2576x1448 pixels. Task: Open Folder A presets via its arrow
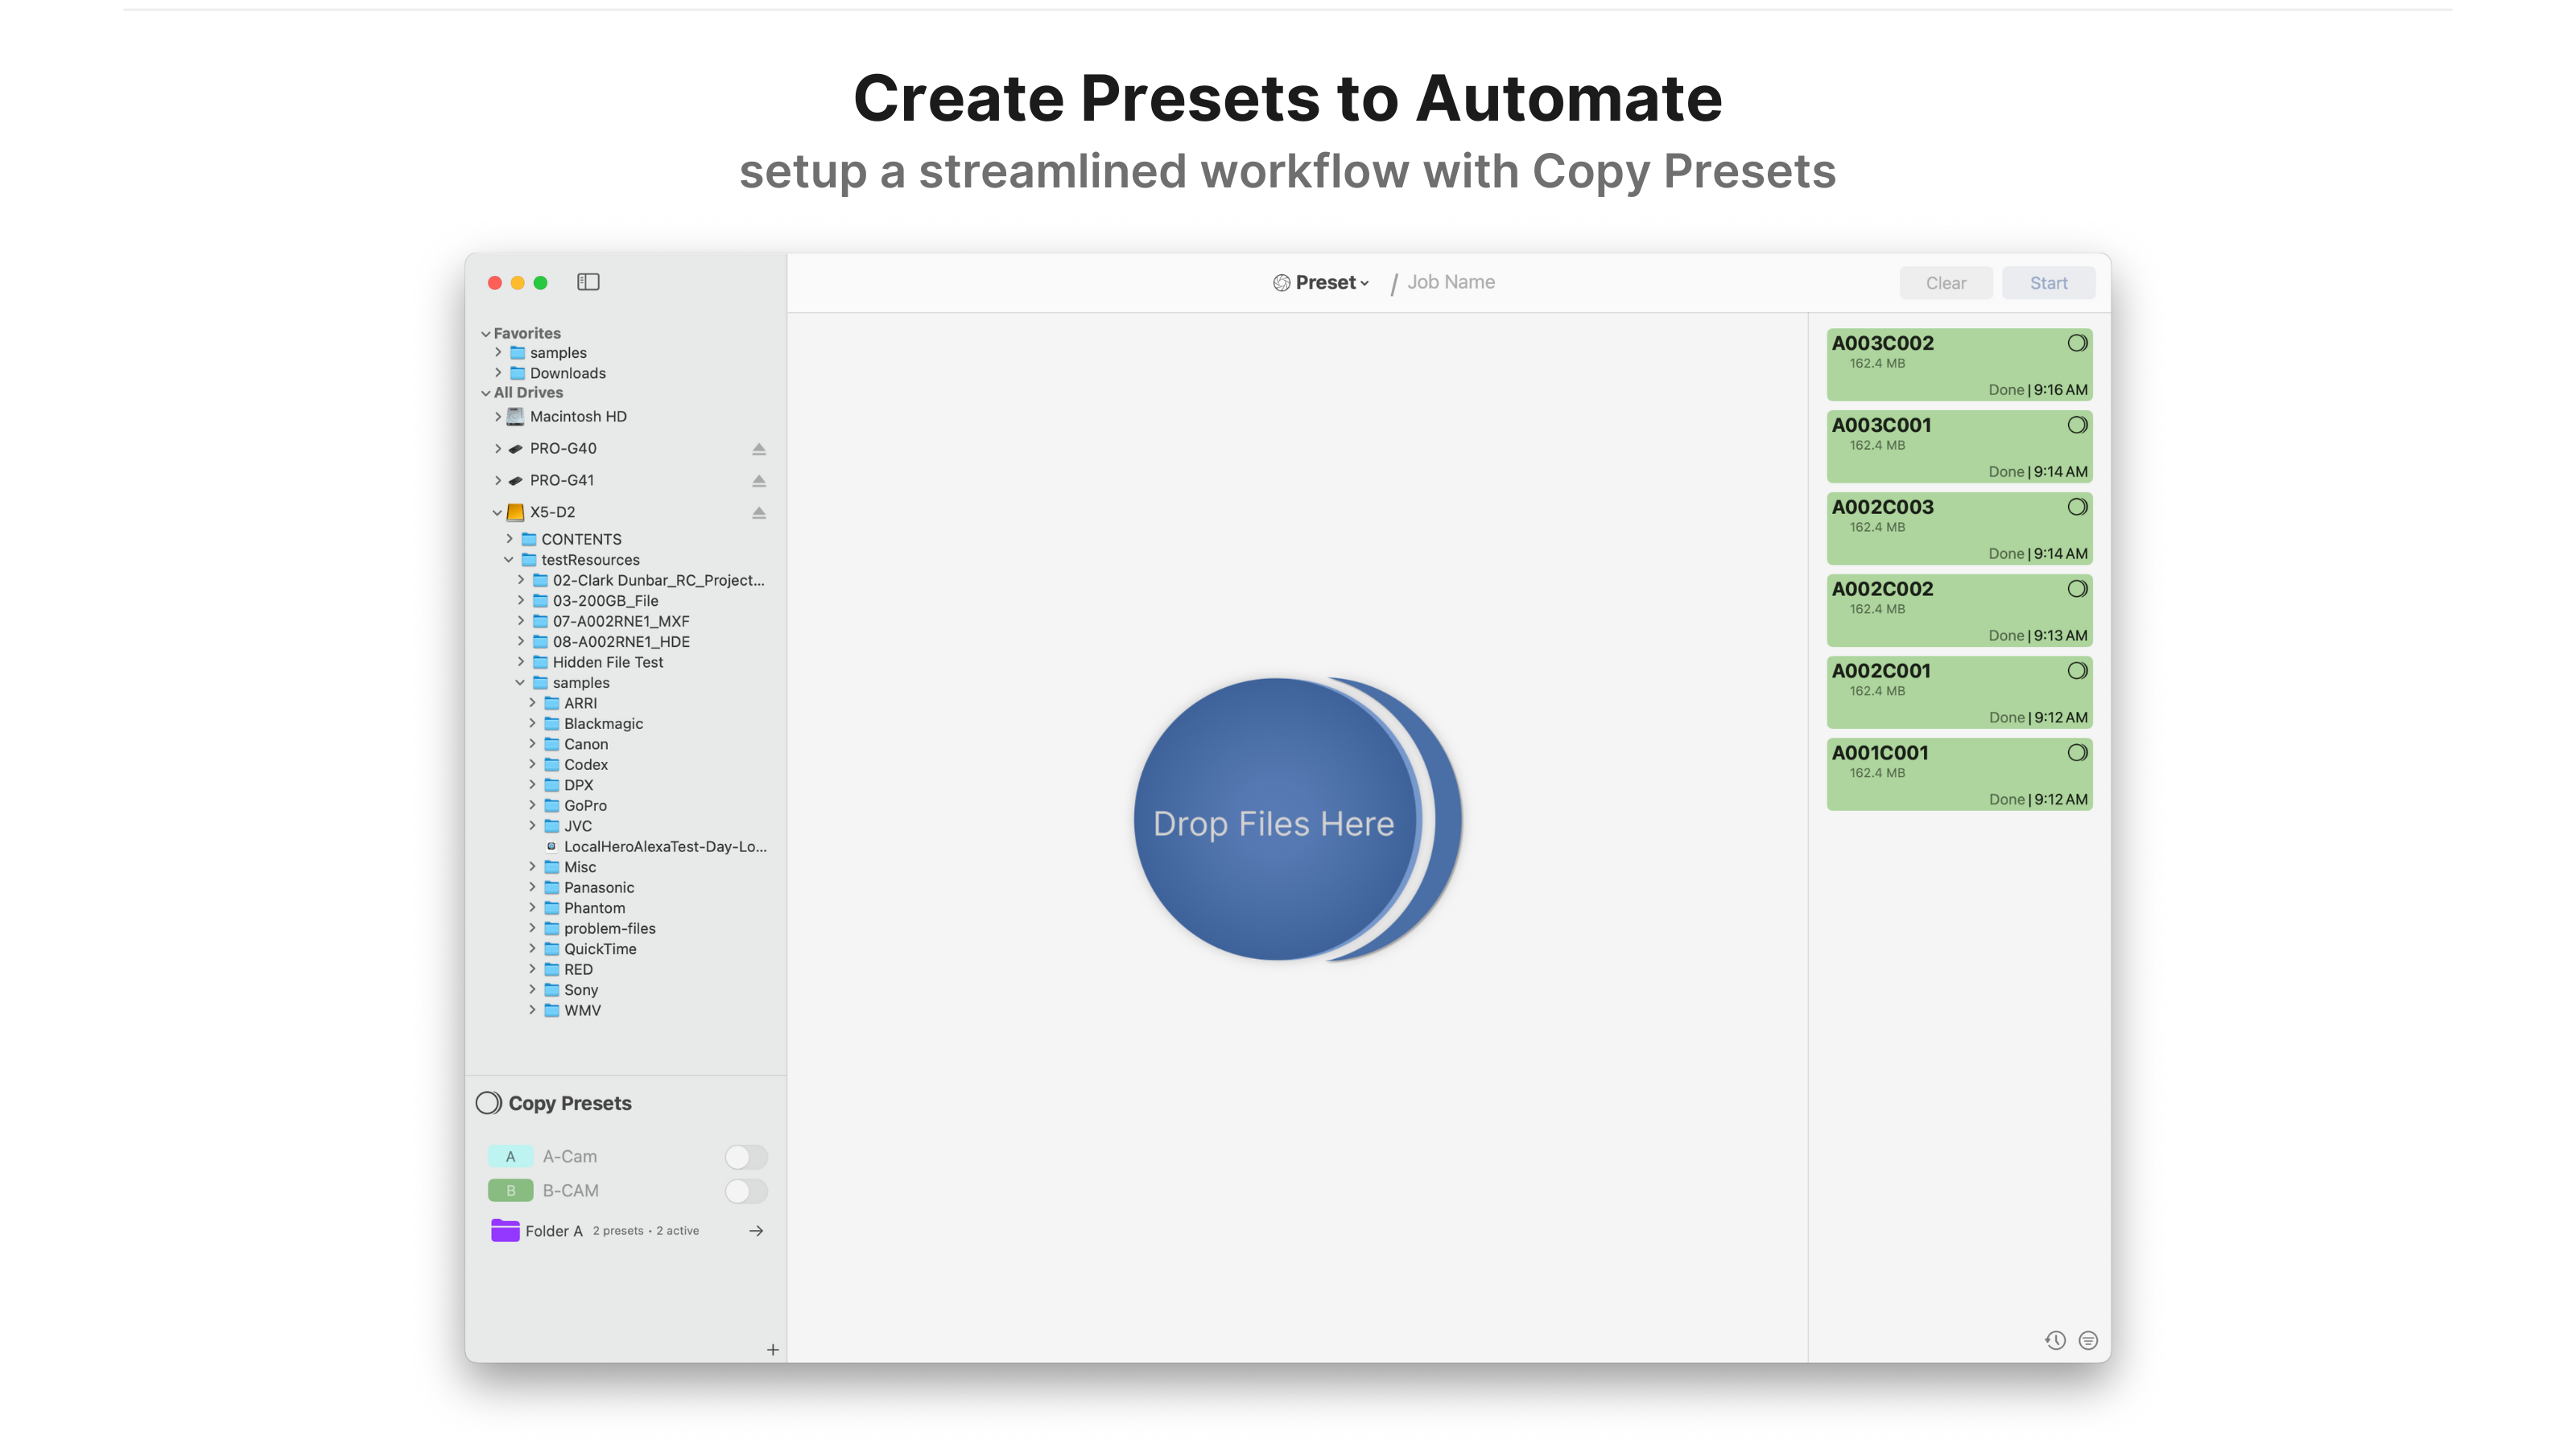(x=756, y=1231)
